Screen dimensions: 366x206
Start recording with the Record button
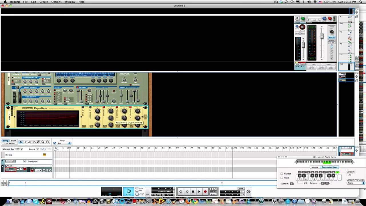click(x=205, y=191)
